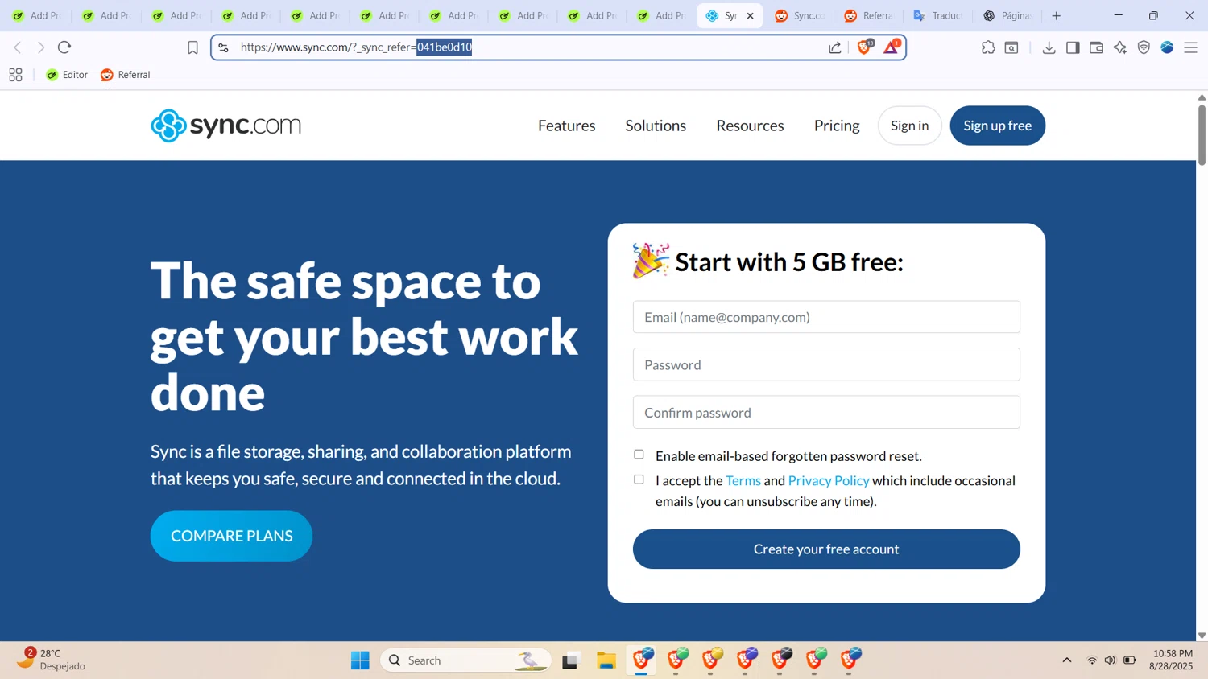
Task: Check the accept Terms and Privacy checkbox
Action: pos(639,479)
